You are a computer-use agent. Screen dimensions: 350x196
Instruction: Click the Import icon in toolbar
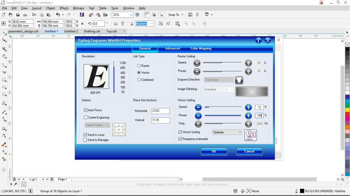point(91,15)
